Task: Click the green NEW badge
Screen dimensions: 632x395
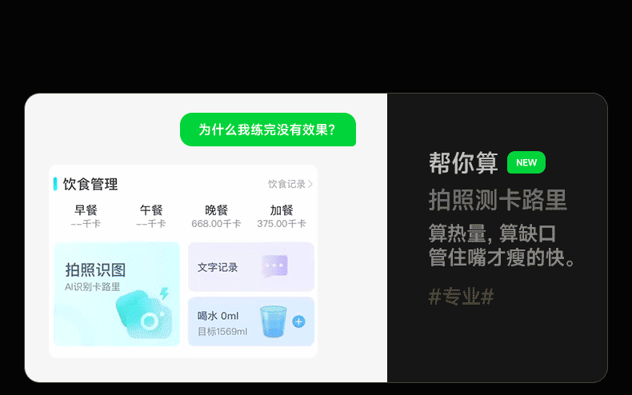Action: 526,162
